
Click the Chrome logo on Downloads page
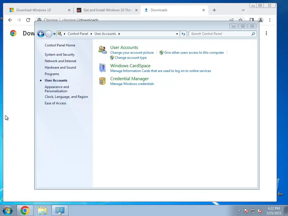(x=13, y=33)
